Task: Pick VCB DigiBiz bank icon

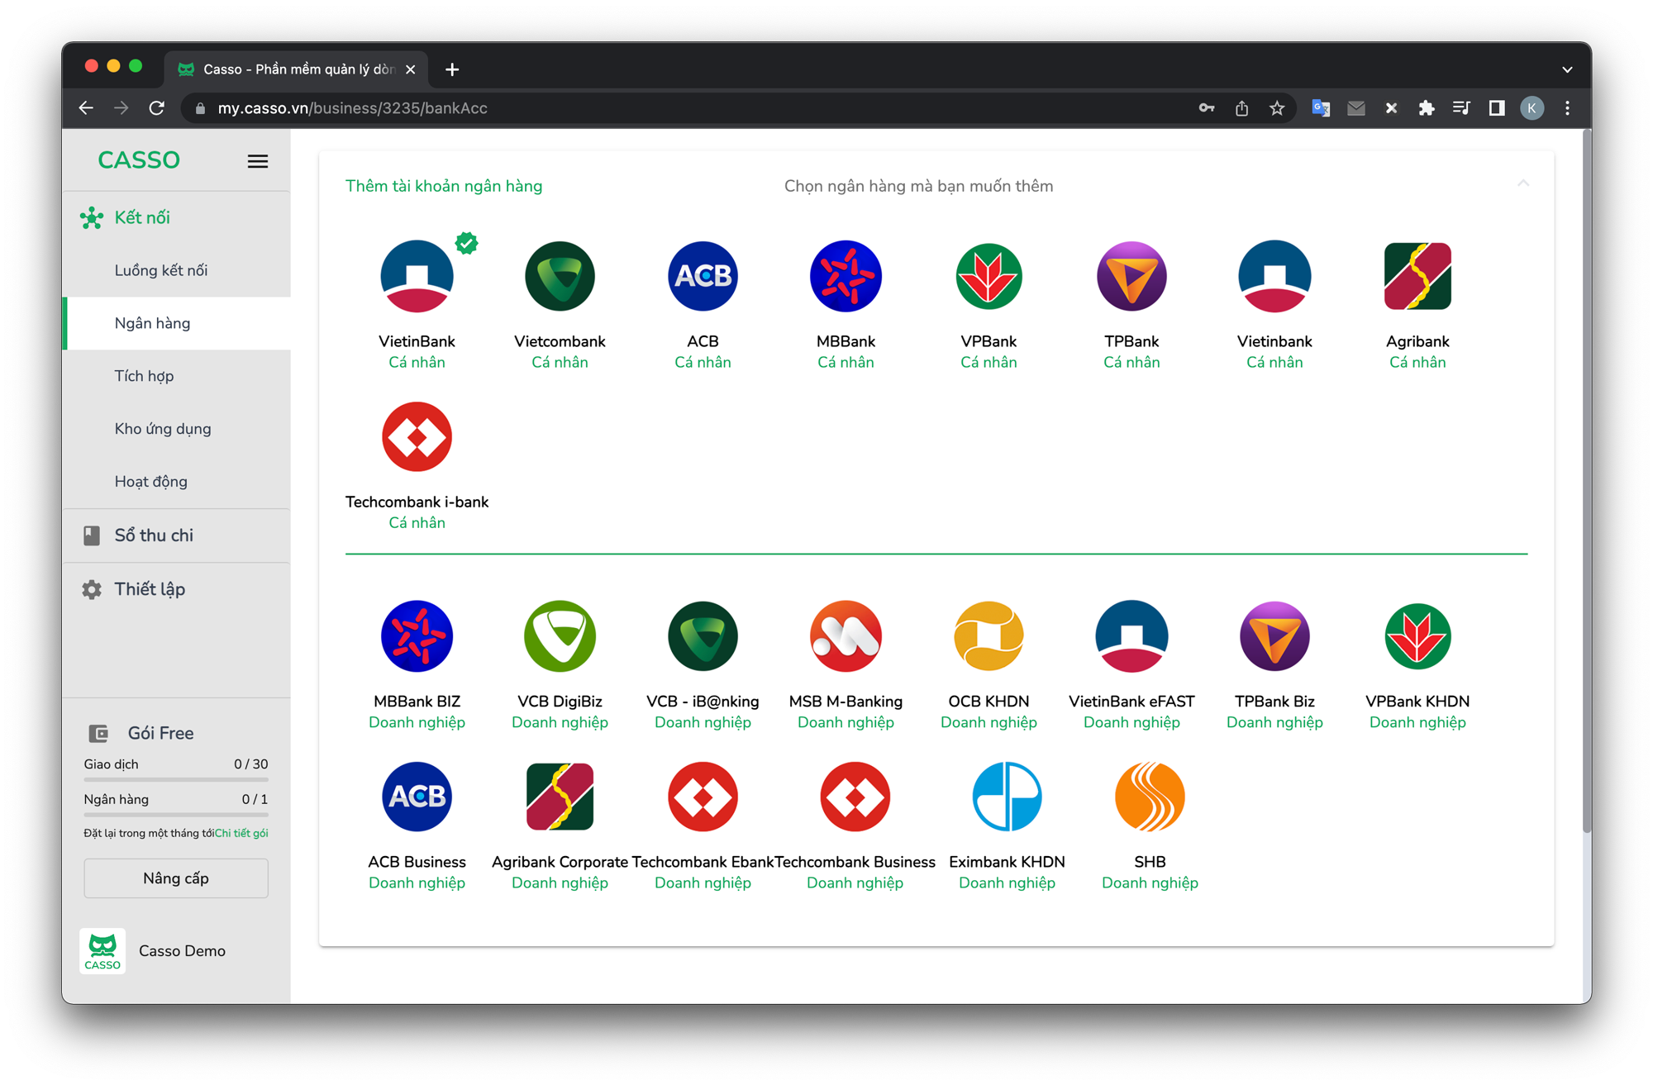Action: (x=560, y=635)
